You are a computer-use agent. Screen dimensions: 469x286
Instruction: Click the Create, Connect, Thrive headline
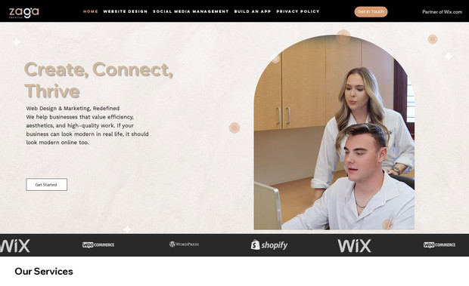98,80
